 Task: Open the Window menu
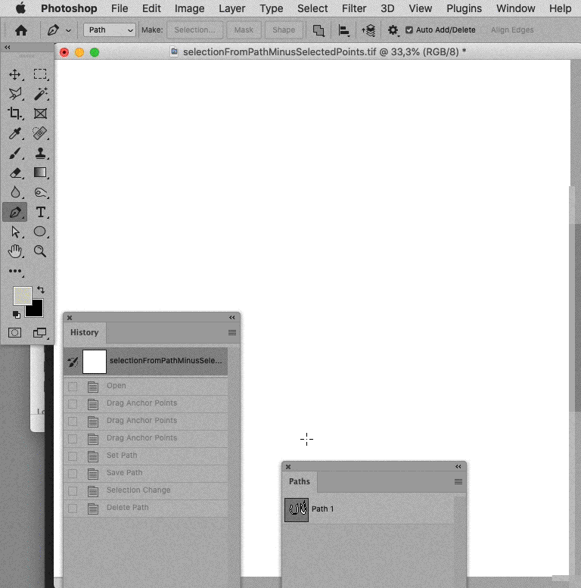tap(515, 8)
